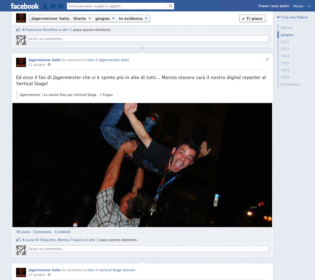Expand the Diario dropdown
This screenshot has width=315, height=280.
pos(82,18)
